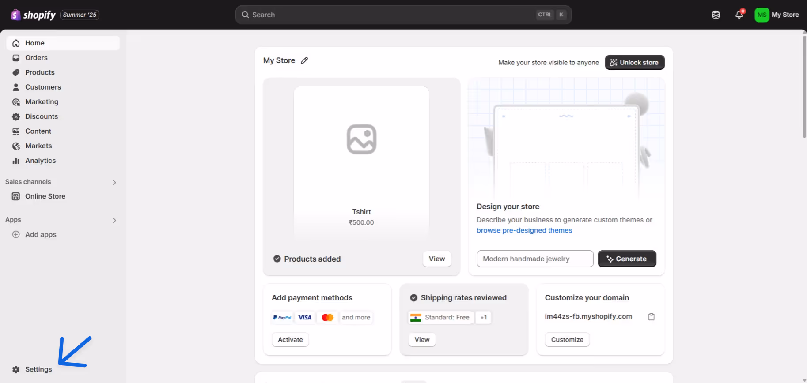Open Marketing section
This screenshot has height=383, width=807.
(x=63, y=102)
